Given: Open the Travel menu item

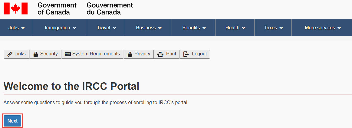Looking at the screenshot, I should 106,28.
